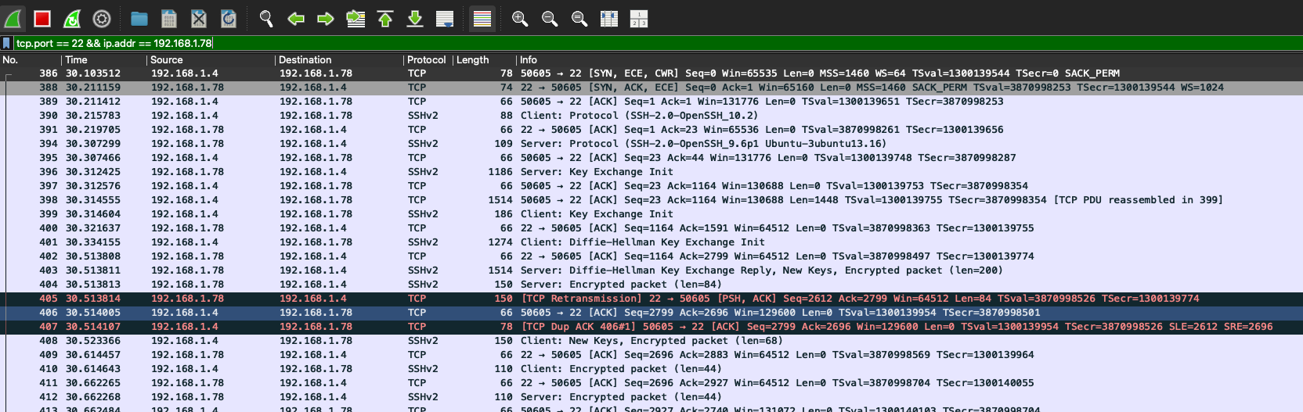Select packet 391 at time 30.219705

[651, 130]
